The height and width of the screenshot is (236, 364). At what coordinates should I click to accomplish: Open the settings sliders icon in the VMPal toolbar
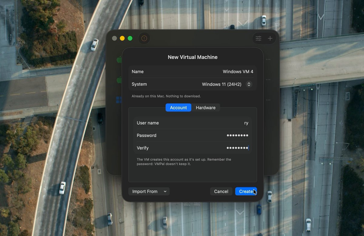point(258,38)
